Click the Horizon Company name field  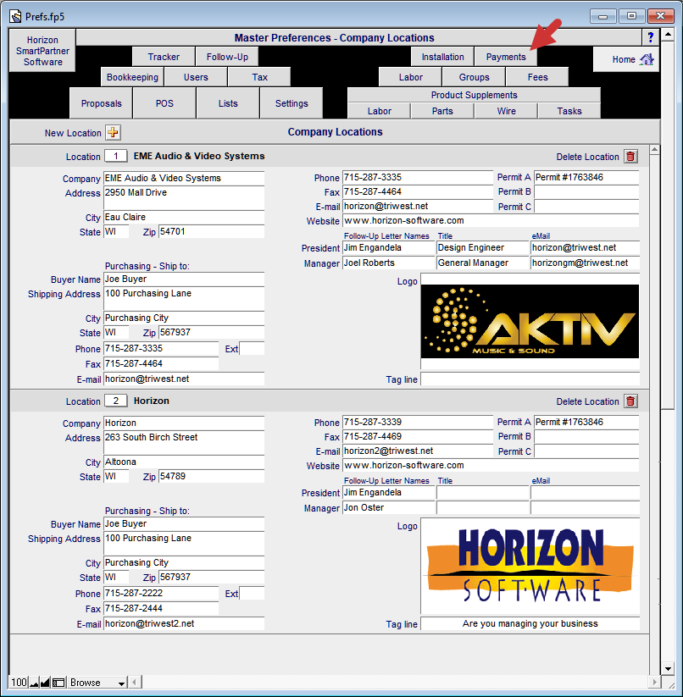[184, 423]
